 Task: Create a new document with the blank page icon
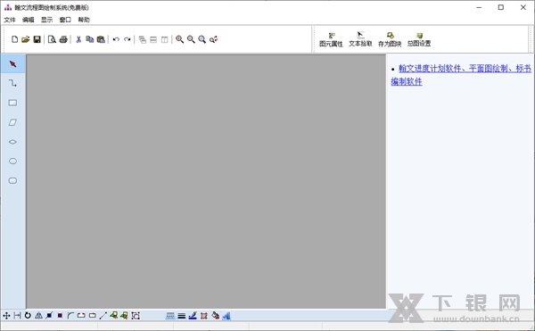point(14,39)
